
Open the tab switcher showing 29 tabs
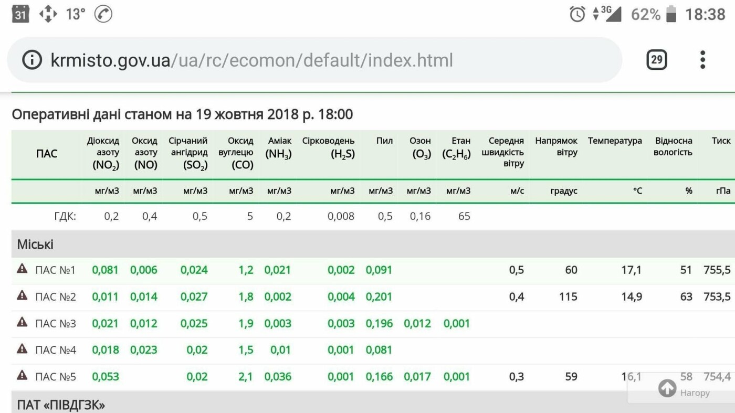656,60
